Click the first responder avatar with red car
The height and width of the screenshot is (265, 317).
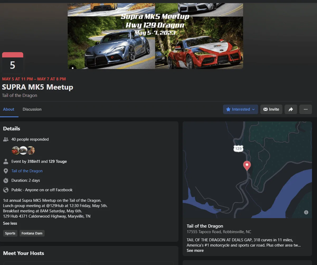(x=16, y=150)
